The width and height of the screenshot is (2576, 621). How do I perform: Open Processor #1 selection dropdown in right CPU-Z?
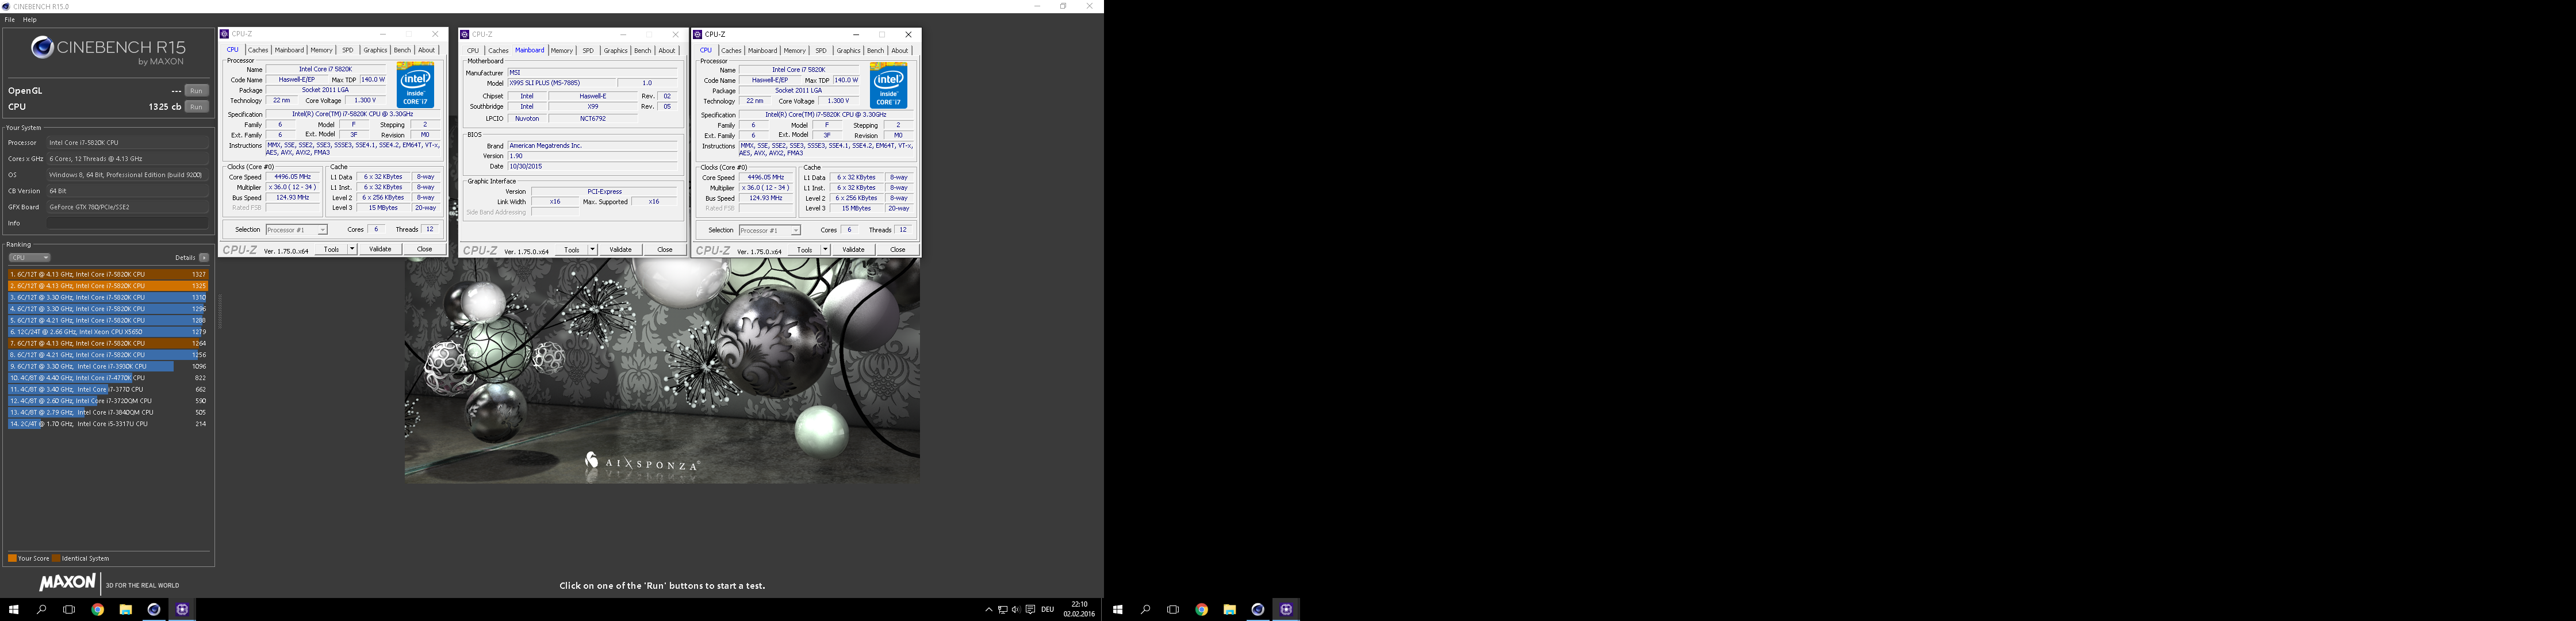point(769,230)
